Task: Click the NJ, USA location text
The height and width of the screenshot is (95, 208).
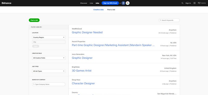Action: (x=173, y=43)
